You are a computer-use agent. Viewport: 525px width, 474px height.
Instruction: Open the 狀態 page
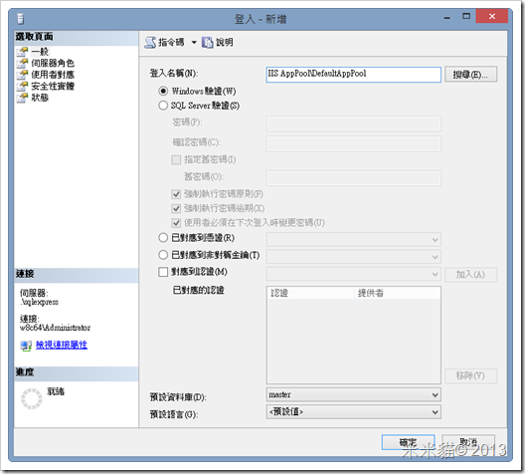tap(40, 98)
